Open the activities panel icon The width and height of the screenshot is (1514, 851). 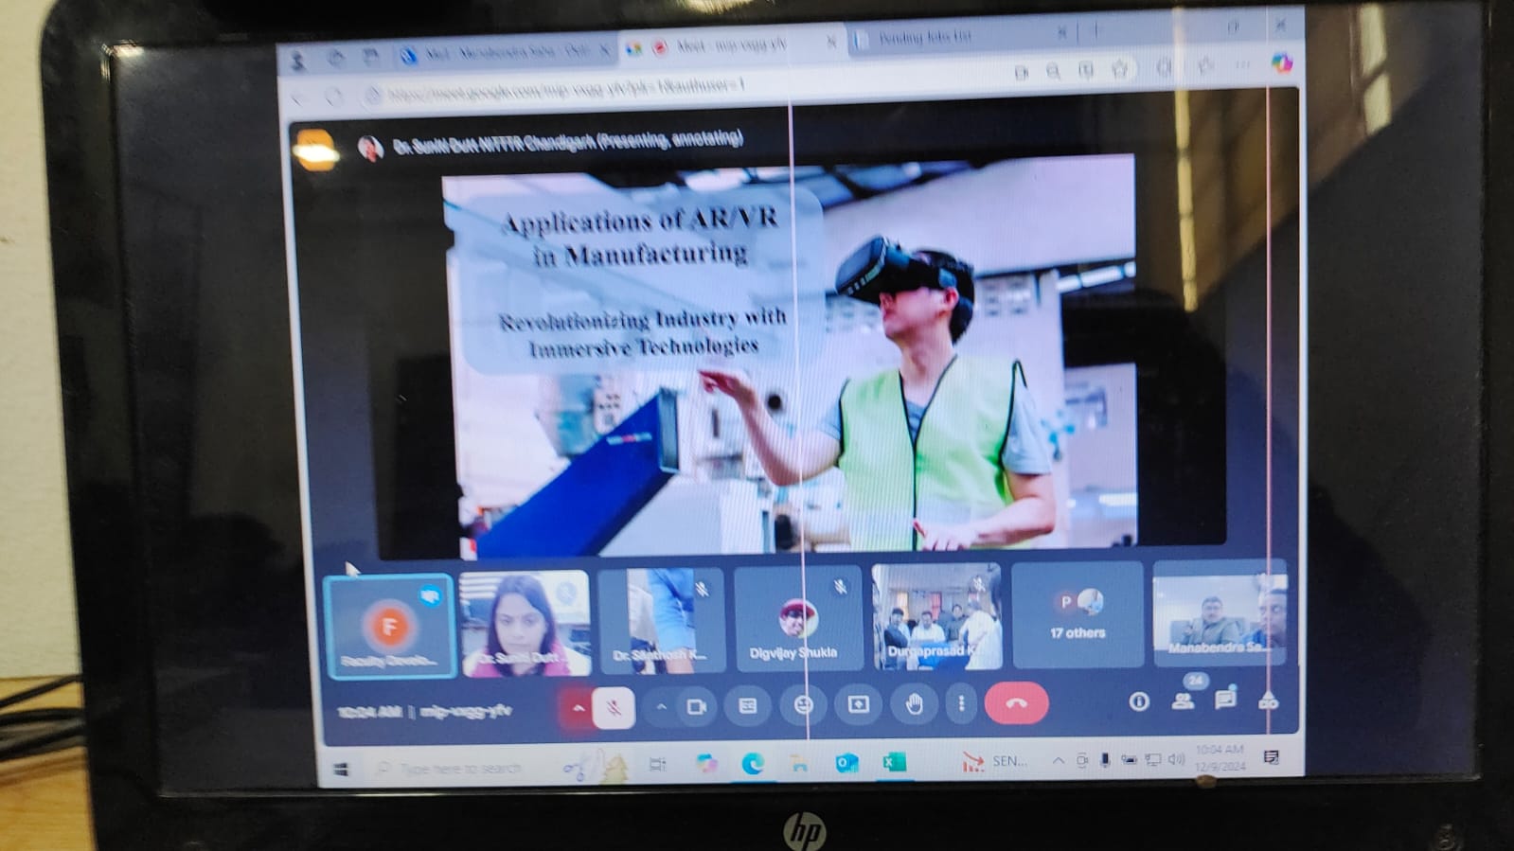(1268, 700)
